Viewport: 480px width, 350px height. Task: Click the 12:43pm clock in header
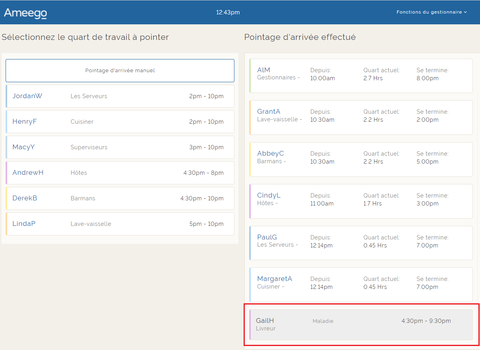[x=228, y=12]
